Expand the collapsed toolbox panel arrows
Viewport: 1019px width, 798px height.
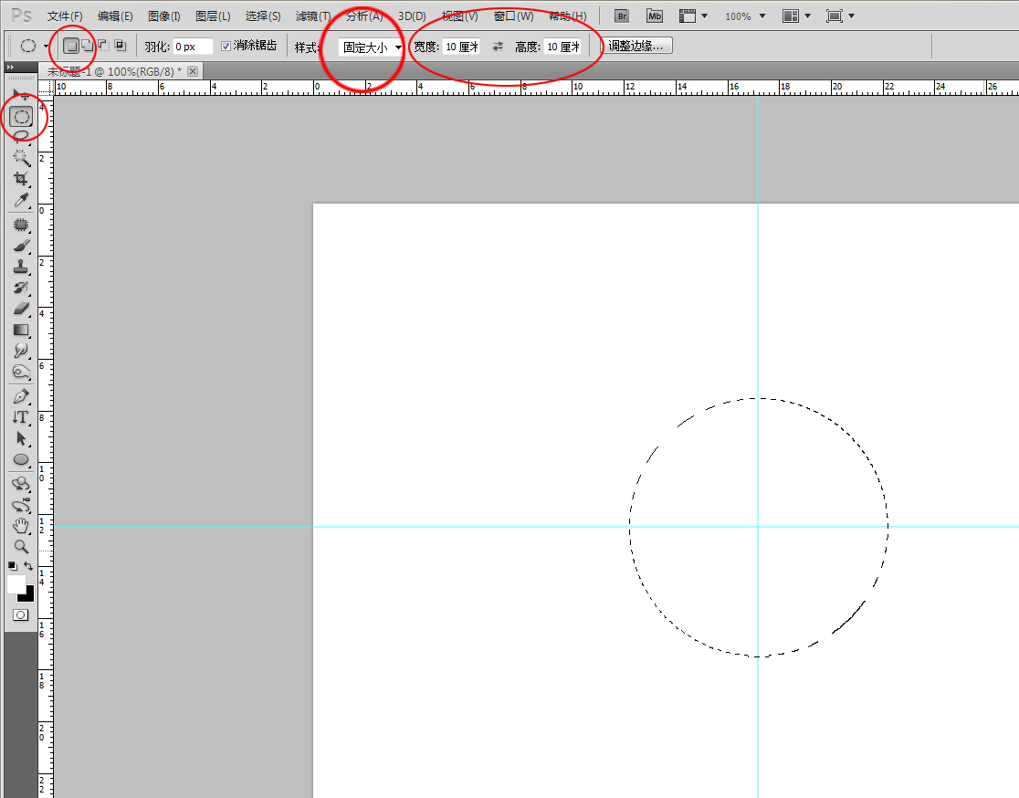pyautogui.click(x=10, y=67)
